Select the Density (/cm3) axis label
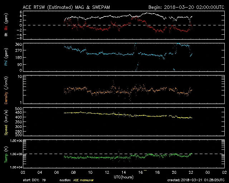Screen dimensions: 229x183 coord(6,89)
